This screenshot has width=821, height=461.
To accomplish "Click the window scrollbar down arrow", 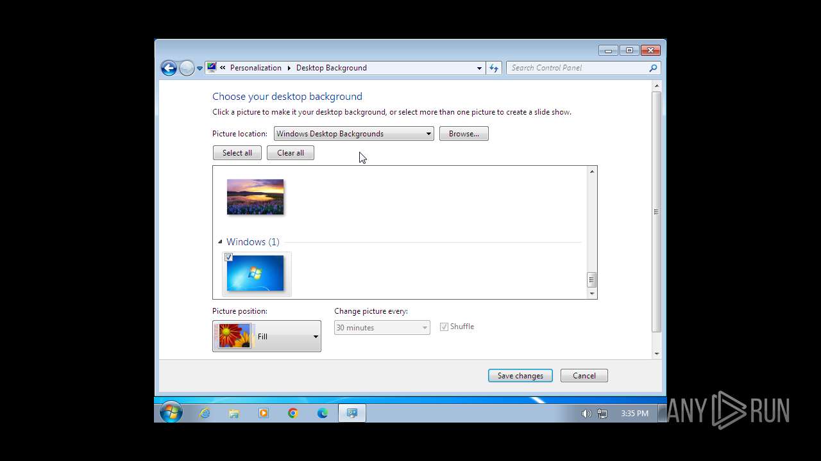I will pyautogui.click(x=656, y=353).
